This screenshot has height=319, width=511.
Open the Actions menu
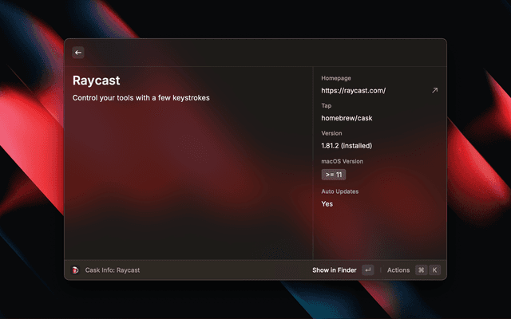coord(398,270)
